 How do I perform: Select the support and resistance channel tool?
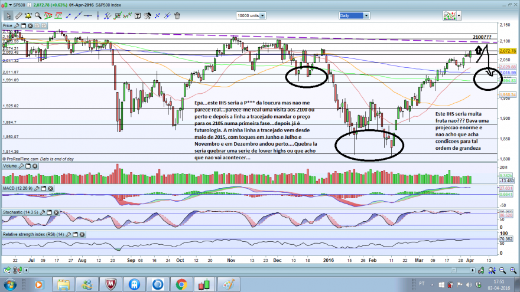(58, 15)
